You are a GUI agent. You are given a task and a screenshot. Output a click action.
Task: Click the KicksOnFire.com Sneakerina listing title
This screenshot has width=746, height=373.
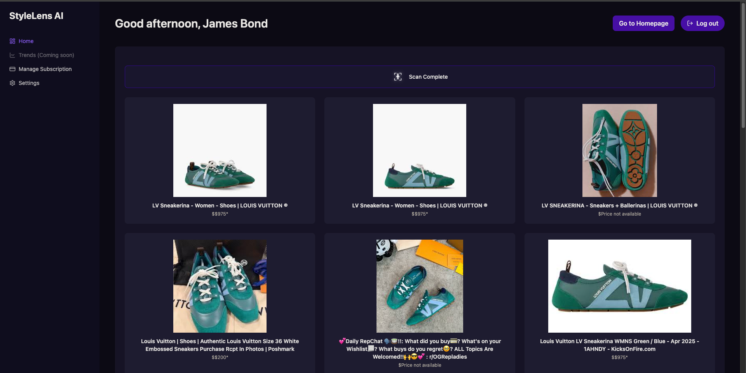coord(620,345)
